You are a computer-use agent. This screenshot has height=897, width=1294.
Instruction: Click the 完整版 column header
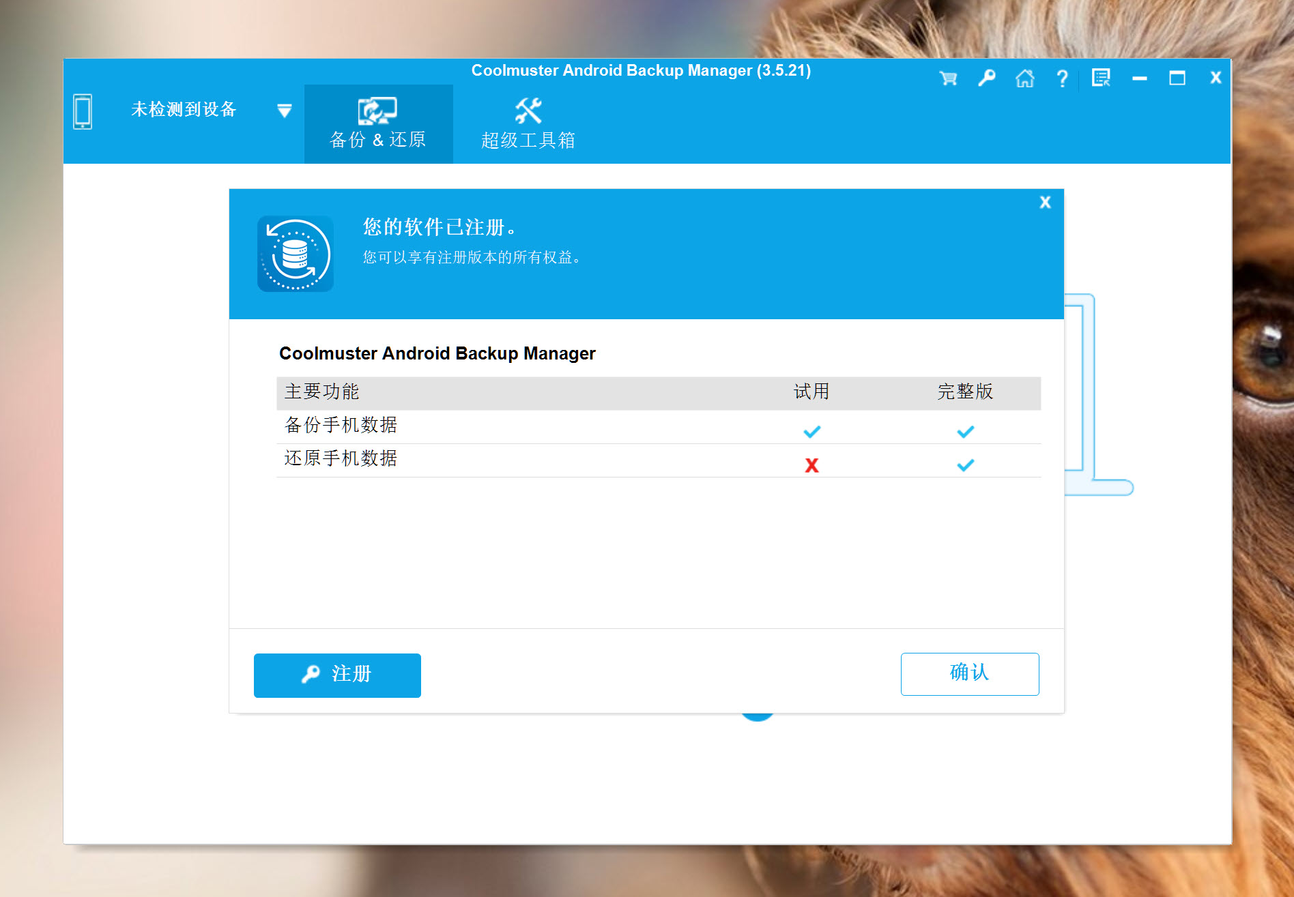[x=965, y=392]
